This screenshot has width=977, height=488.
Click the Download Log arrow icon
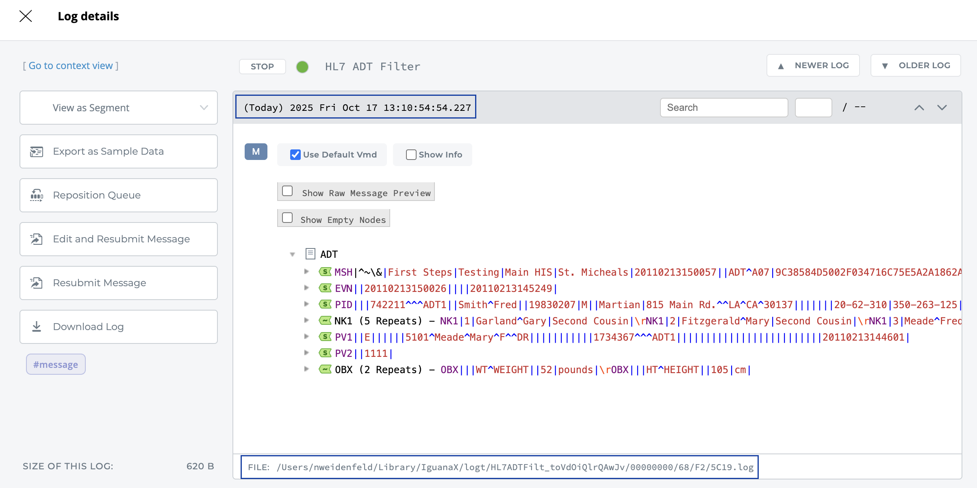(37, 327)
